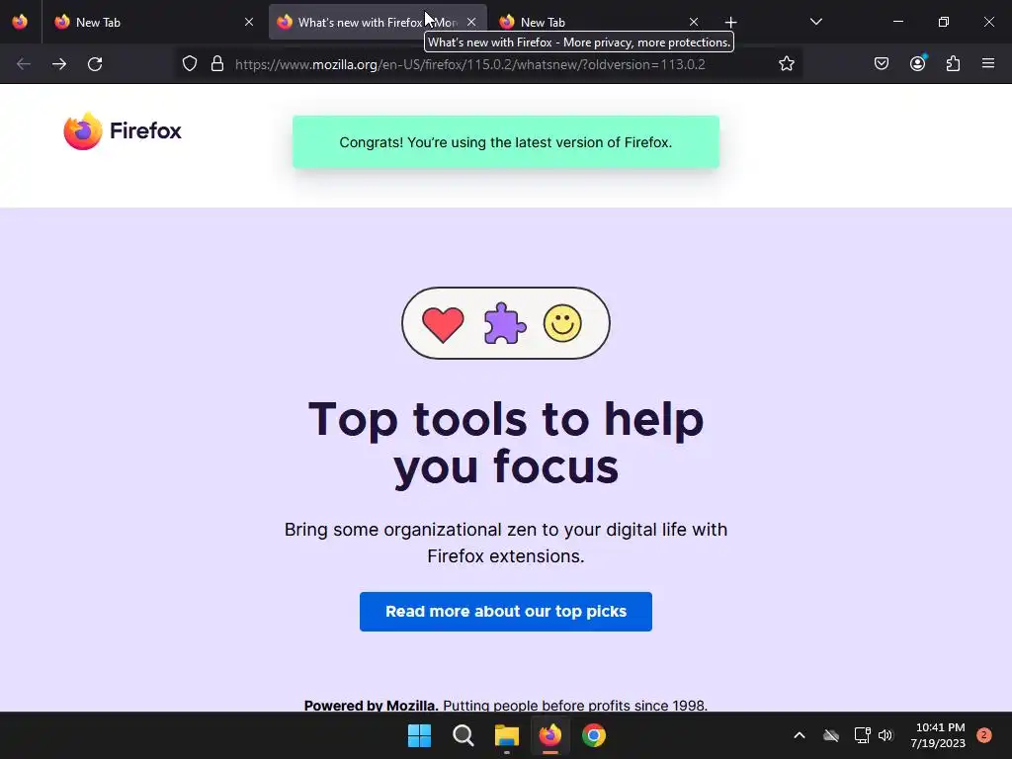Close the third New Tab

[x=694, y=22]
